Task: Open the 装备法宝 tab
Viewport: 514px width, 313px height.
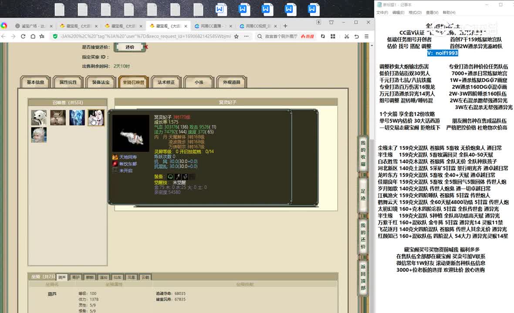Action: coord(101,82)
